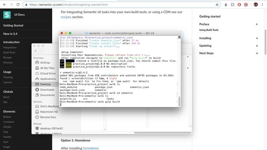Zoom the Terminal with green button

coord(70,33)
